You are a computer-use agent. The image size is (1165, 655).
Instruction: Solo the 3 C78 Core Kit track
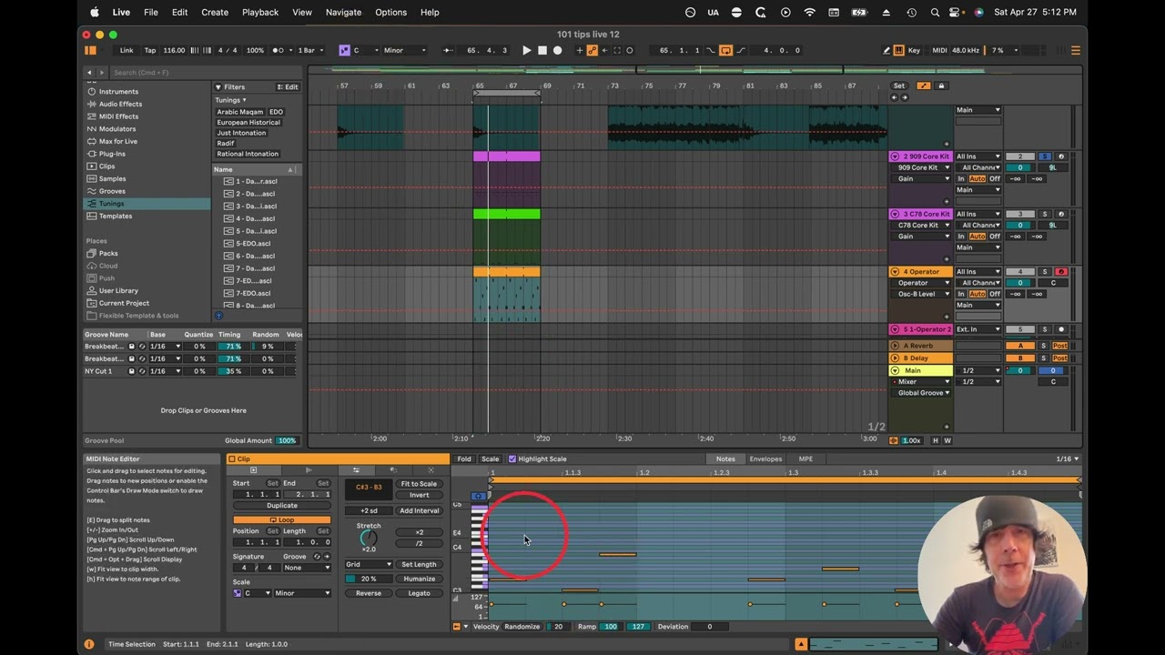(x=1045, y=214)
